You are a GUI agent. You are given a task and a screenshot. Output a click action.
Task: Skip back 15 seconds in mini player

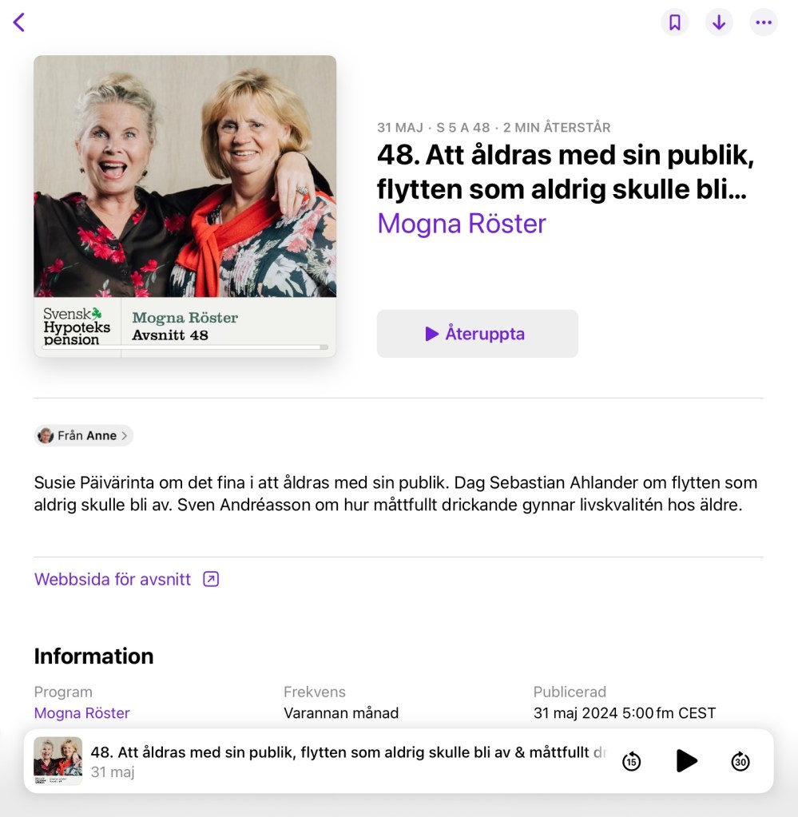point(631,761)
